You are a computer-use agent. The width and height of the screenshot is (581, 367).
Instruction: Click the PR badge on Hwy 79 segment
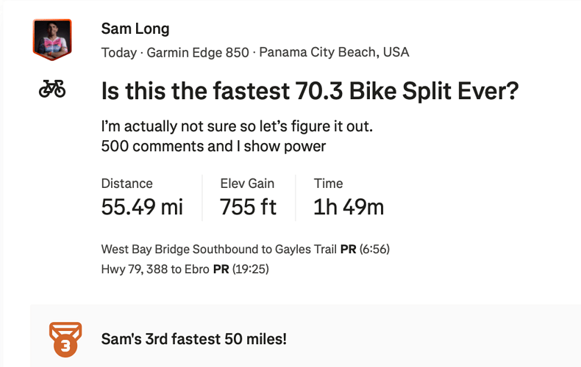[221, 269]
